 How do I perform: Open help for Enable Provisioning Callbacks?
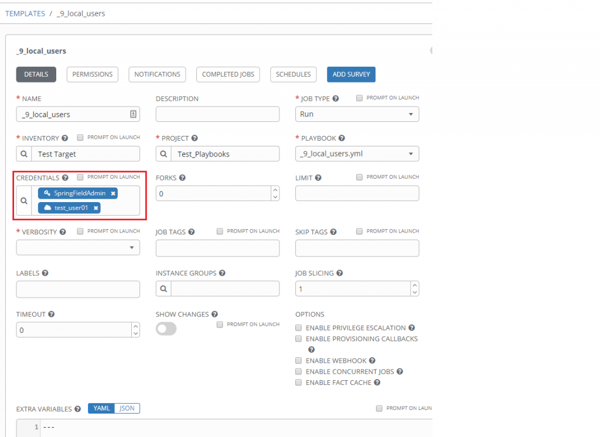(312, 349)
